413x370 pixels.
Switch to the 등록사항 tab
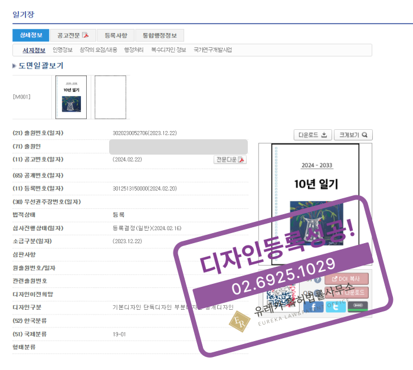(111, 35)
